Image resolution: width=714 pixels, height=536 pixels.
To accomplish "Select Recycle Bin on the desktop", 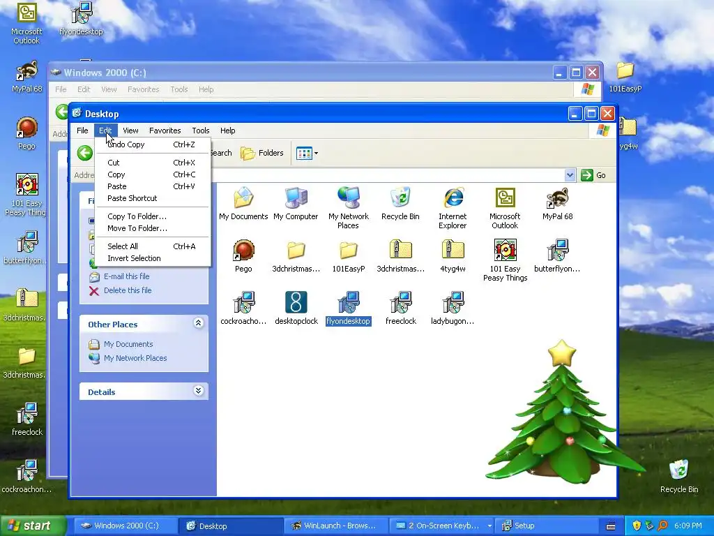I will 679,476.
